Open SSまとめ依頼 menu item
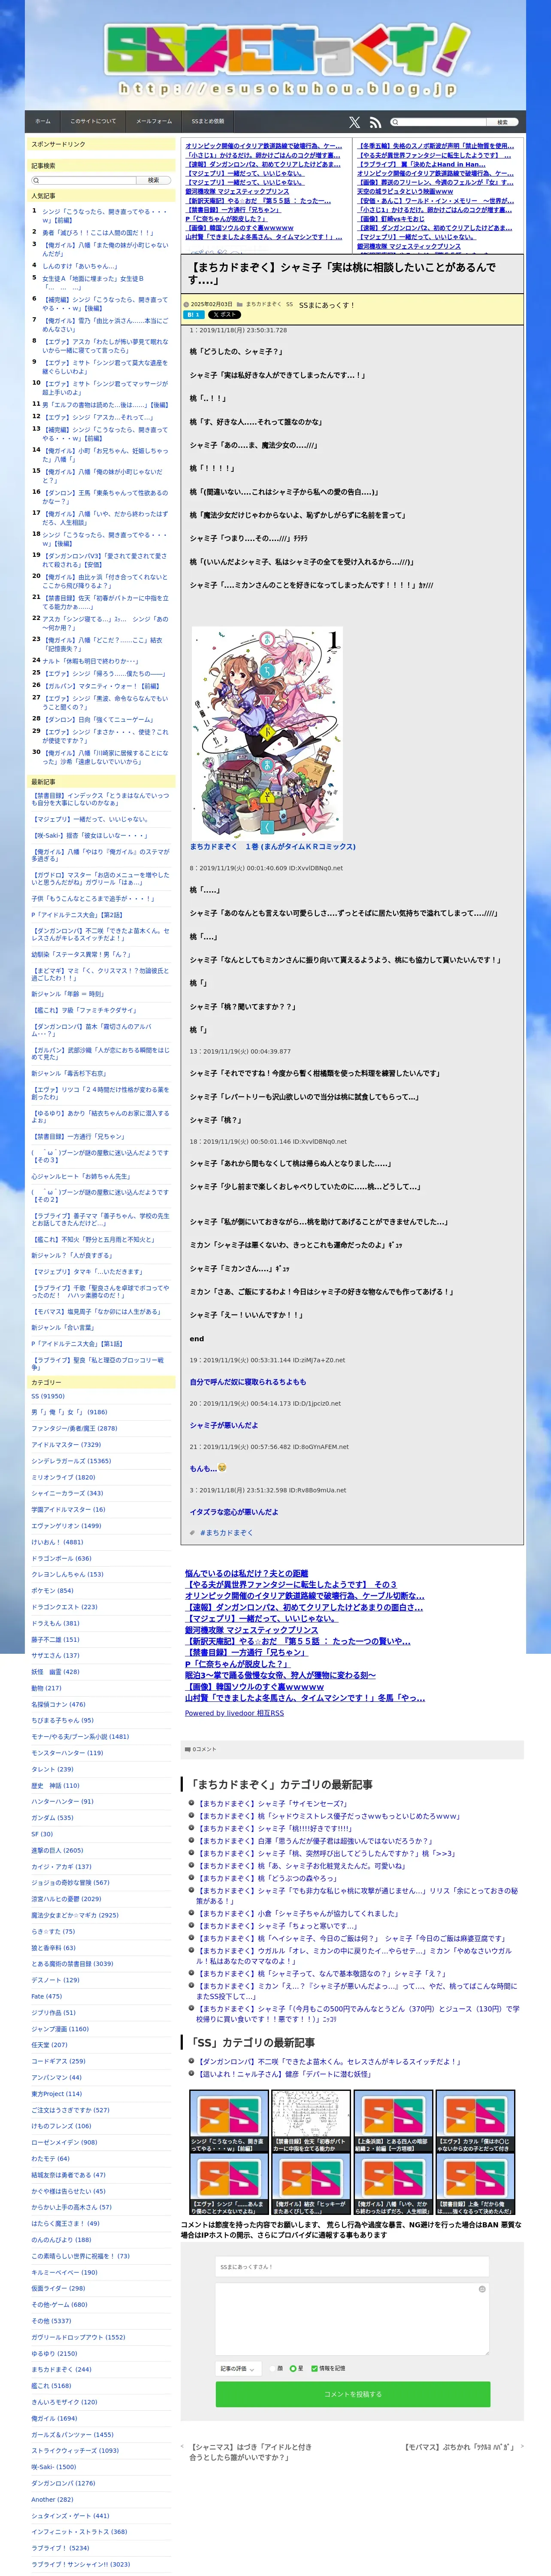 tap(208, 121)
